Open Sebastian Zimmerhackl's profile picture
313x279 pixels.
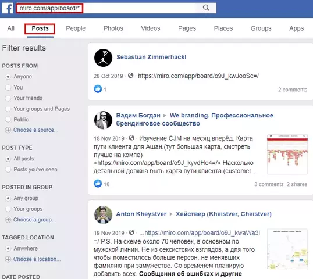tap(103, 58)
